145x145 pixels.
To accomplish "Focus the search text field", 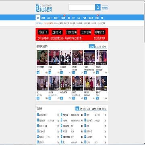I will 82,7.
